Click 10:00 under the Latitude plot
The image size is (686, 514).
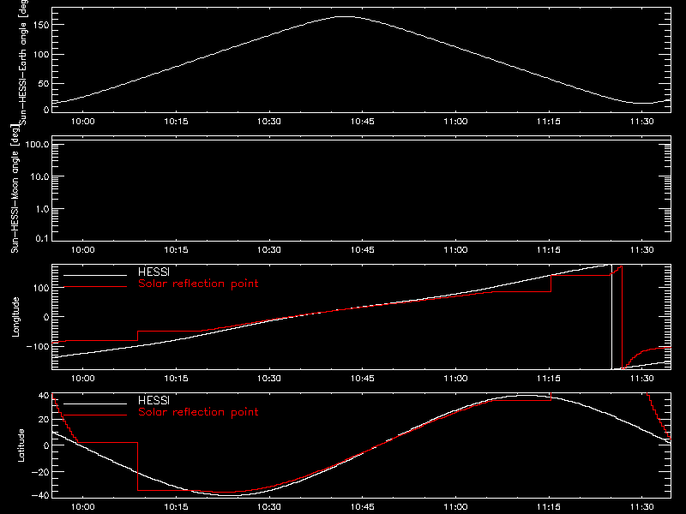point(82,507)
